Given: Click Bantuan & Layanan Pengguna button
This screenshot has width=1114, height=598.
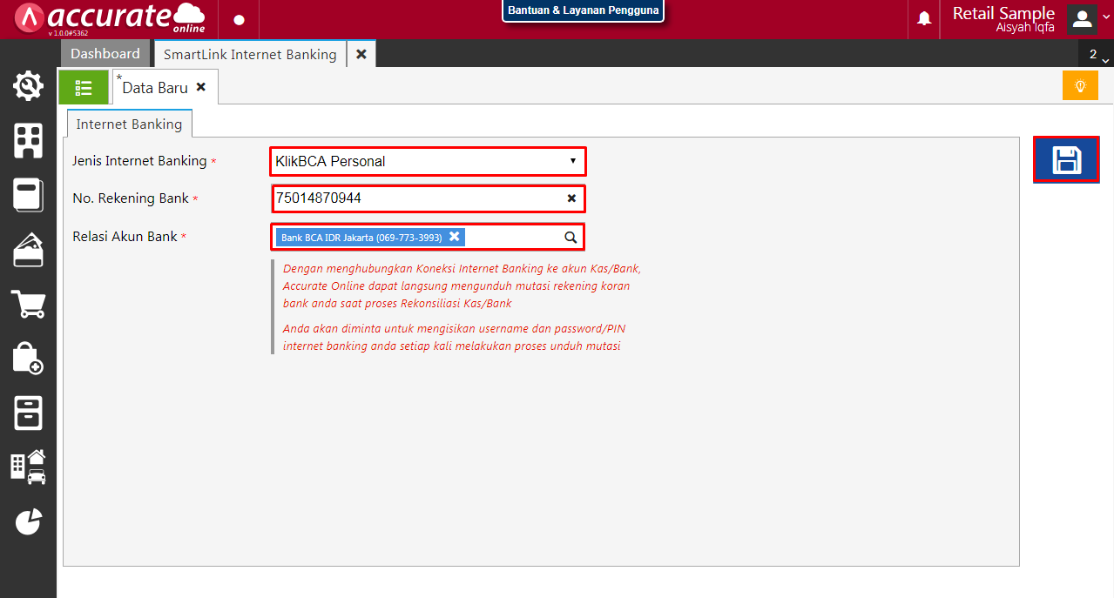Looking at the screenshot, I should click(x=584, y=10).
